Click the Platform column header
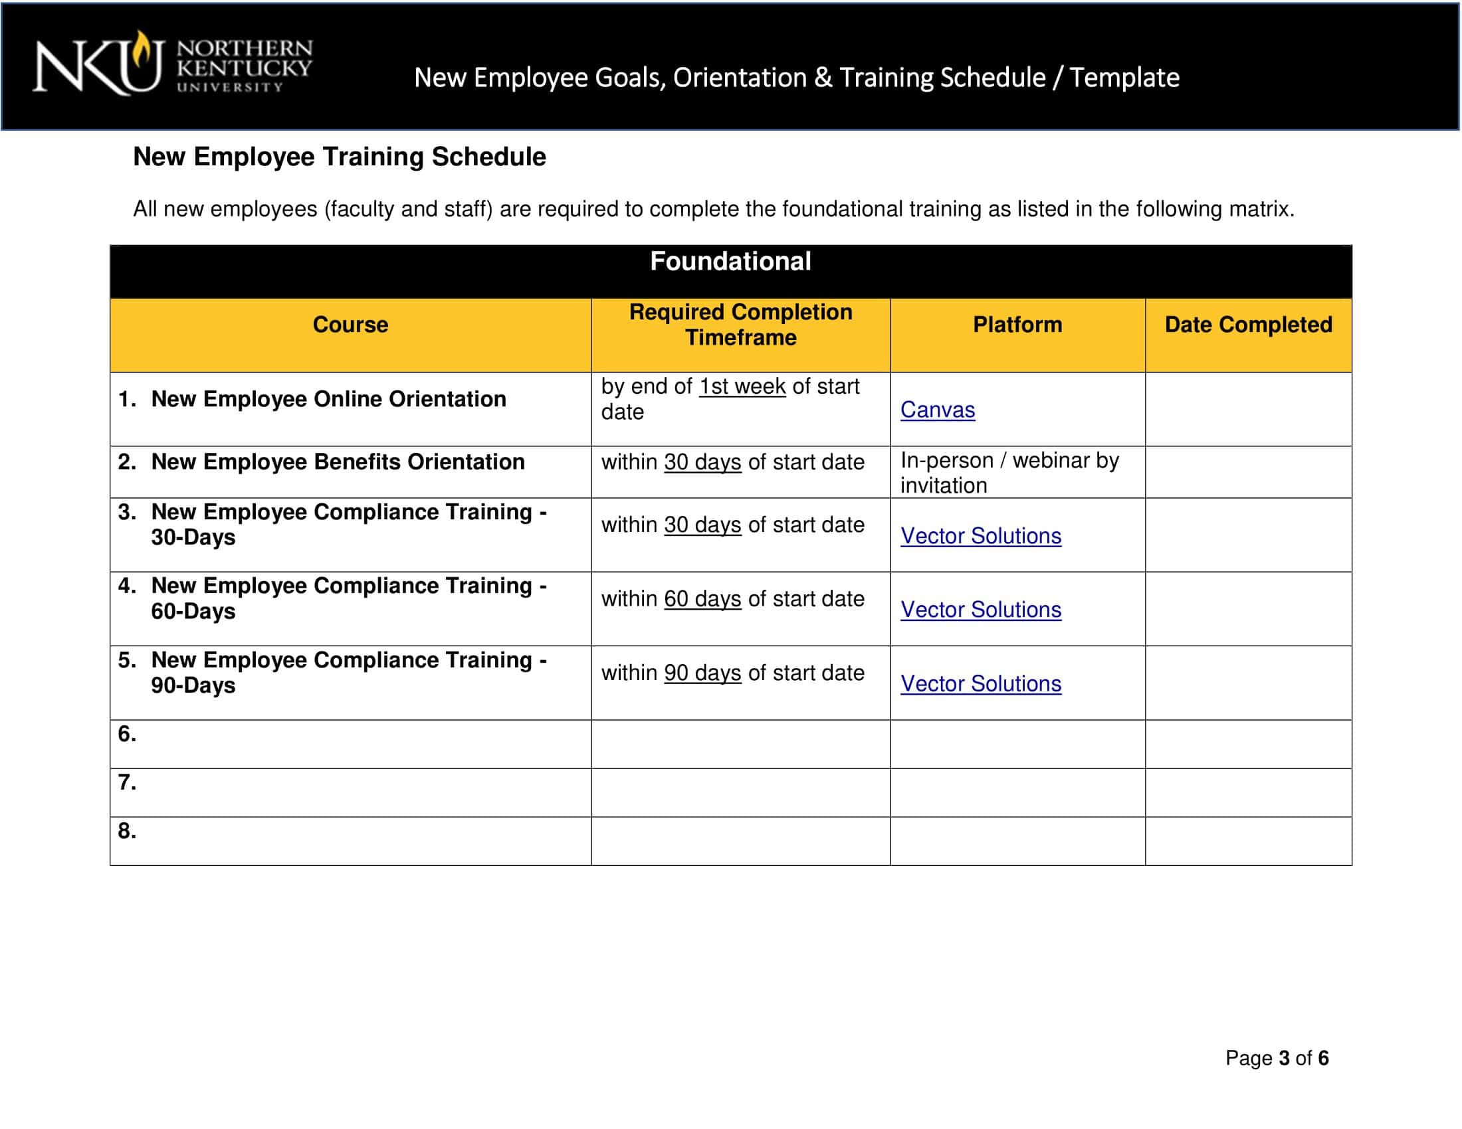Screen dimensions: 1462x1129 [x=1017, y=325]
